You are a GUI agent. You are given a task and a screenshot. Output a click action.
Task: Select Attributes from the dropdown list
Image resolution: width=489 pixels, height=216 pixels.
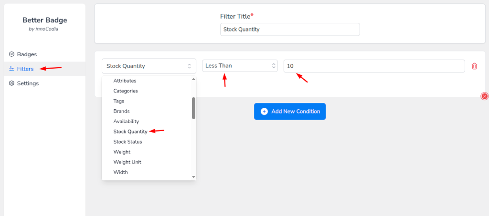tap(125, 81)
